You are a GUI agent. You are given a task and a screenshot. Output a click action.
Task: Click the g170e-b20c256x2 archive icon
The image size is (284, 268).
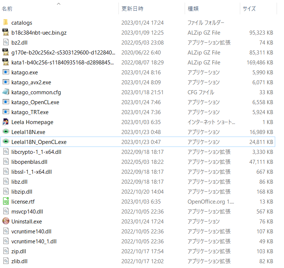pos(6,52)
